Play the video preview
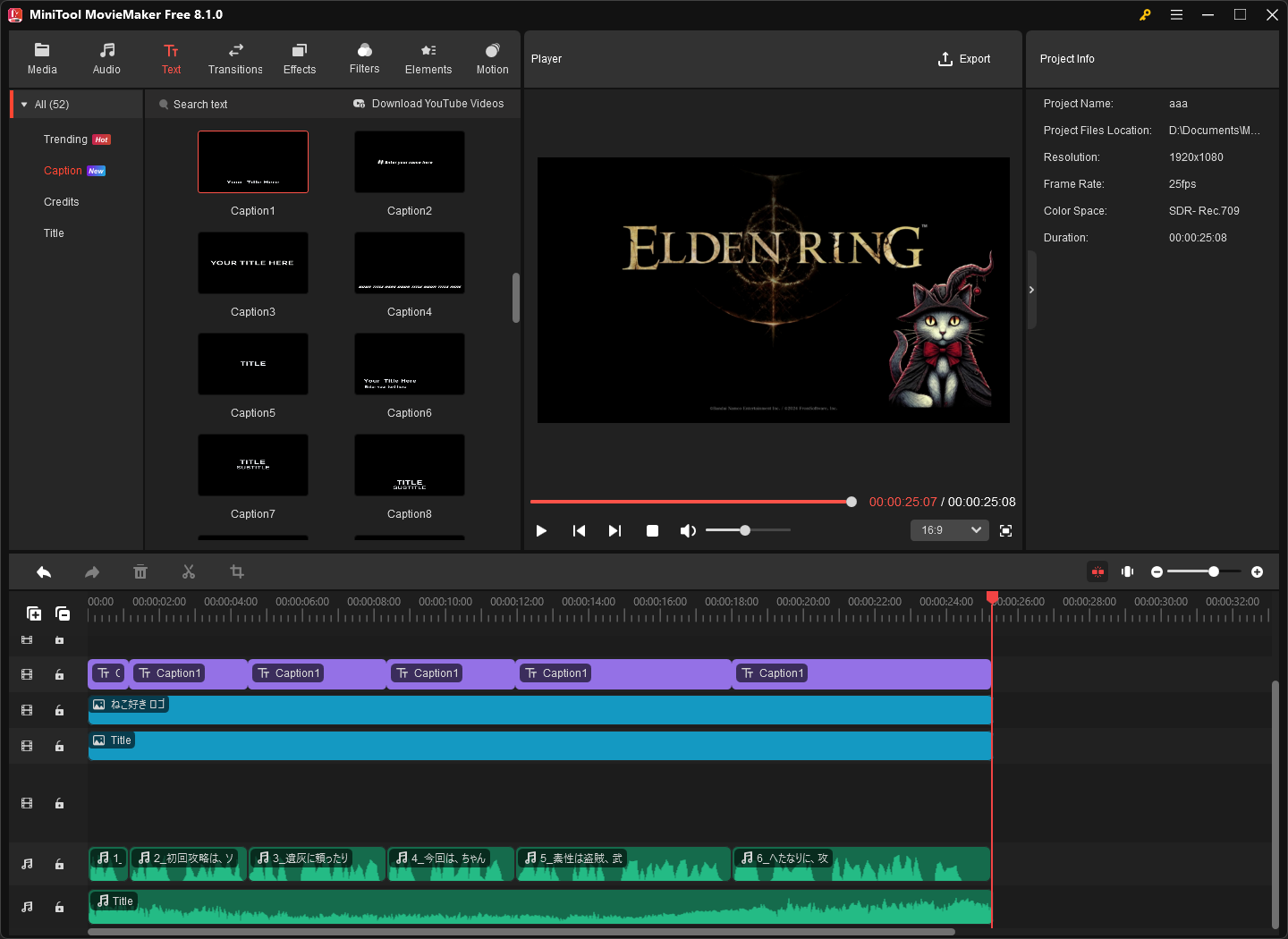The image size is (1288, 939). point(541,530)
